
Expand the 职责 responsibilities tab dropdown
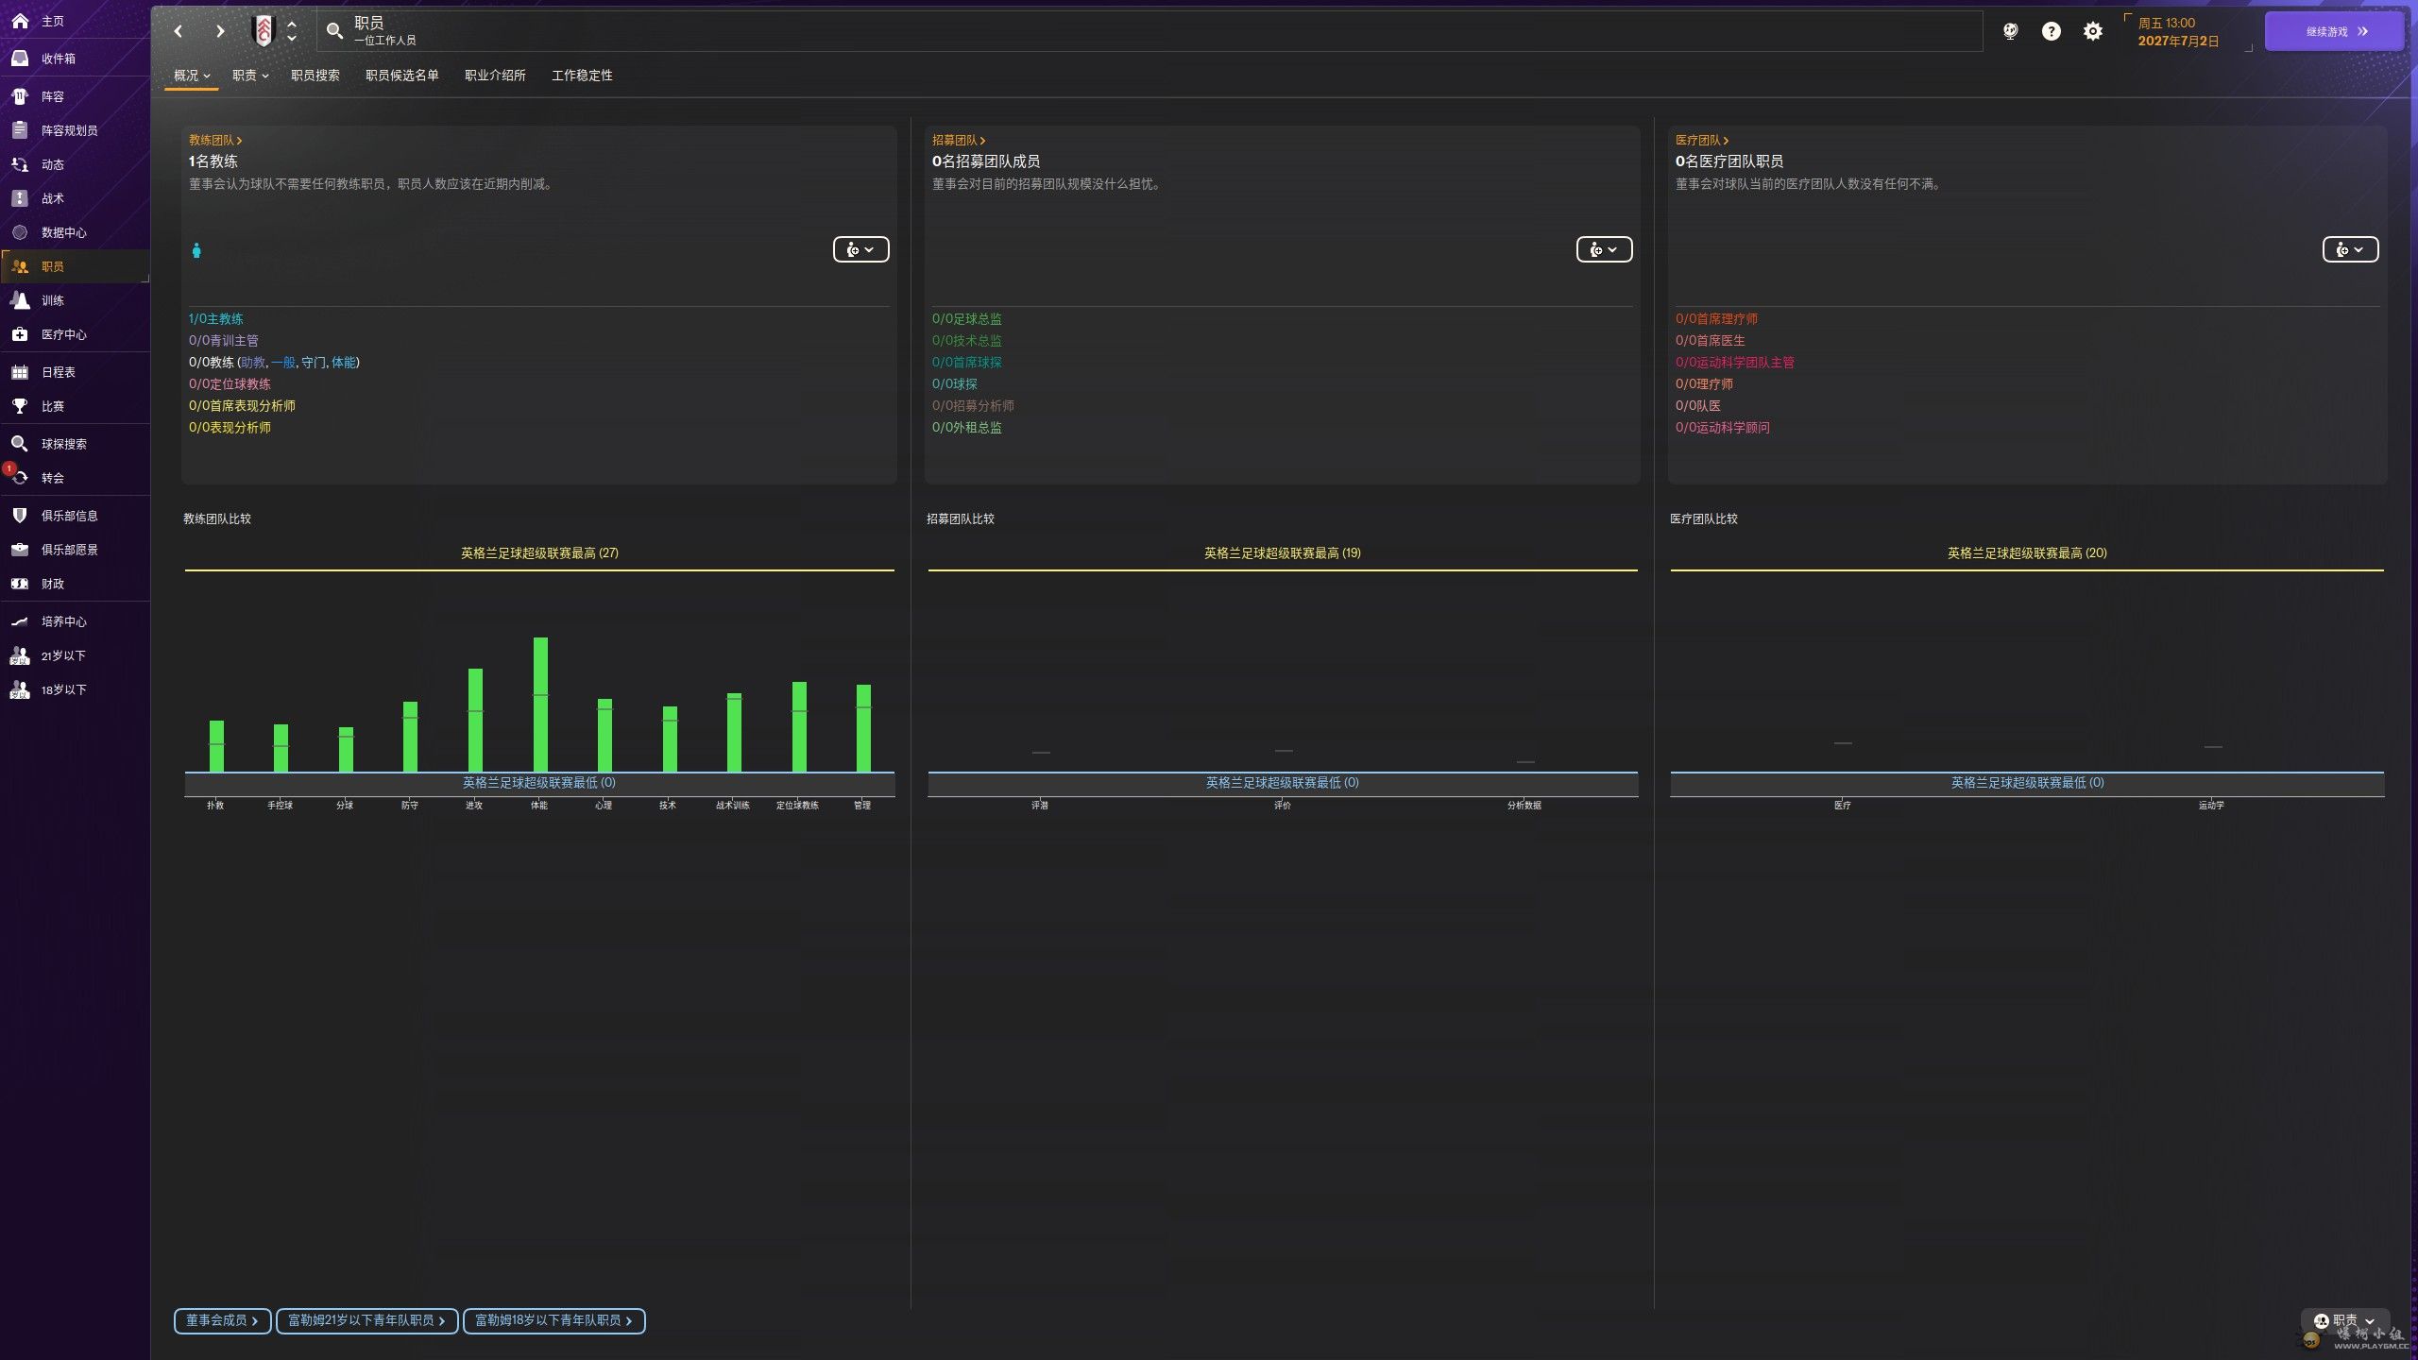tap(250, 76)
